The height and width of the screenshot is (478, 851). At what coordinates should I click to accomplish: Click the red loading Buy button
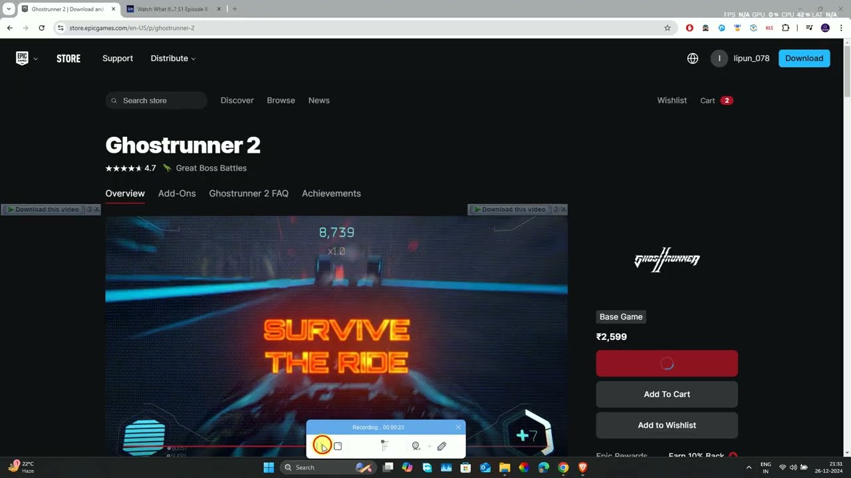[x=667, y=363]
